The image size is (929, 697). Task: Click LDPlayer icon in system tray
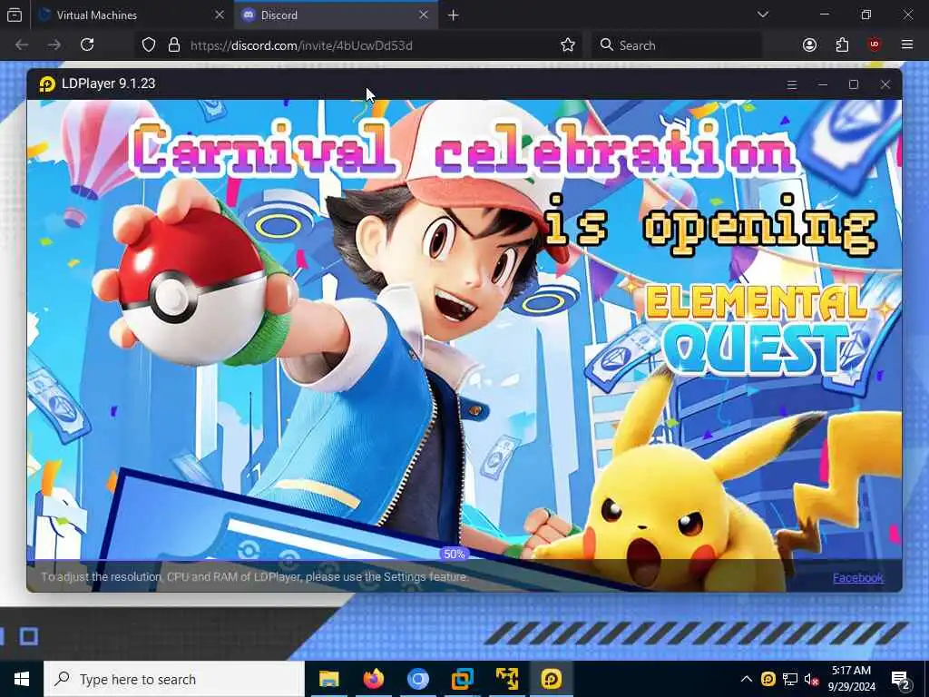tap(768, 679)
